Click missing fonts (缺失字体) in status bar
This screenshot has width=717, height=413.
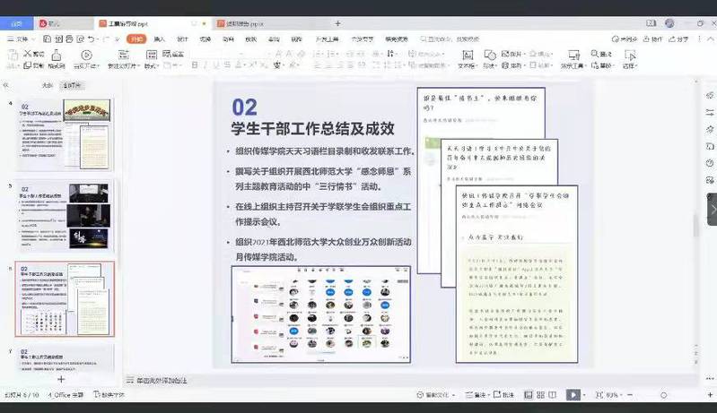[111, 394]
